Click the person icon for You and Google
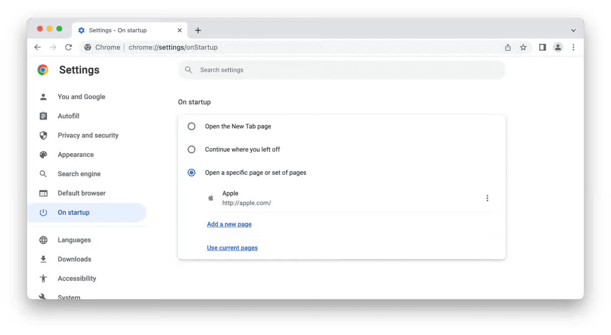The height and width of the screenshot is (335, 611). [x=43, y=97]
